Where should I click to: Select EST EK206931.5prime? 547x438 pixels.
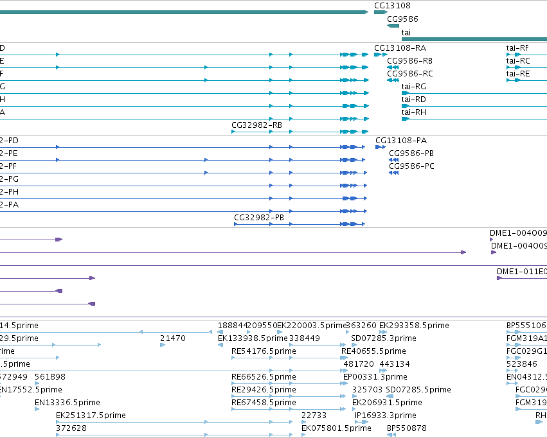click(x=387, y=403)
